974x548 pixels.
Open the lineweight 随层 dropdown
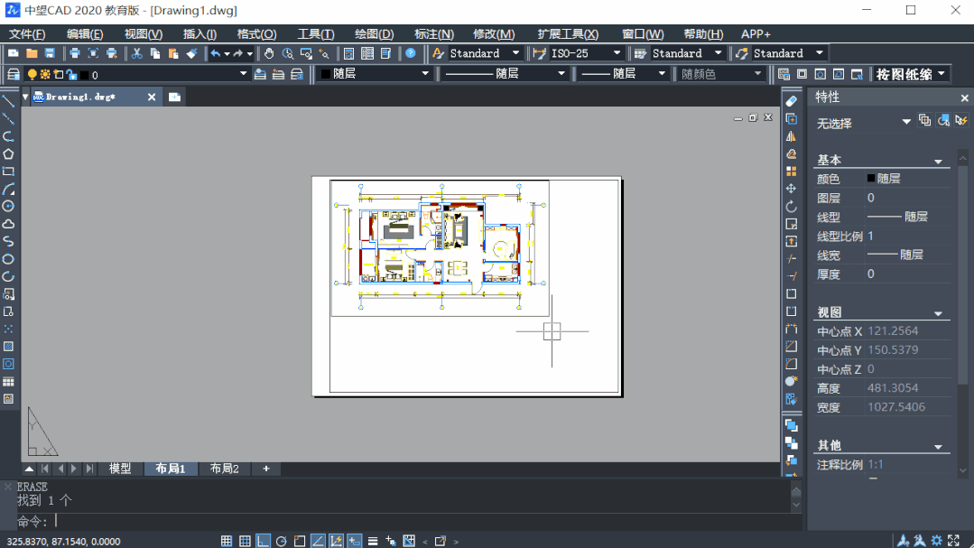click(x=662, y=74)
